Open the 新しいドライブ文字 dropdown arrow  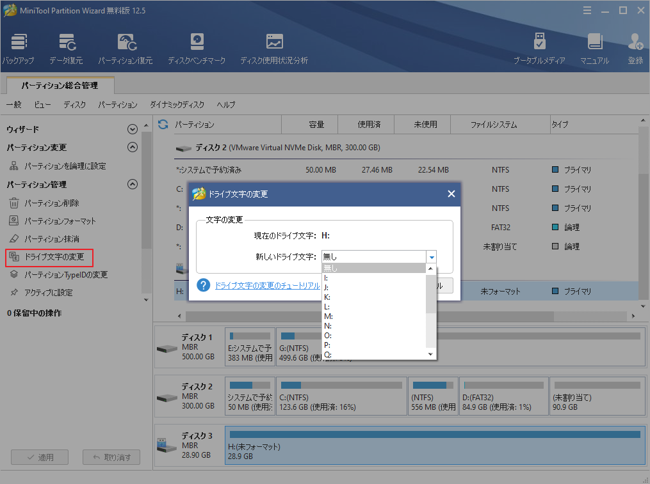pyautogui.click(x=431, y=256)
